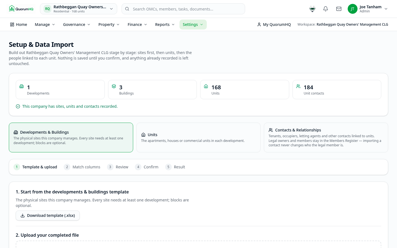Click the Home grid icon
Viewport: 397px width, 248px height.
pos(12,25)
